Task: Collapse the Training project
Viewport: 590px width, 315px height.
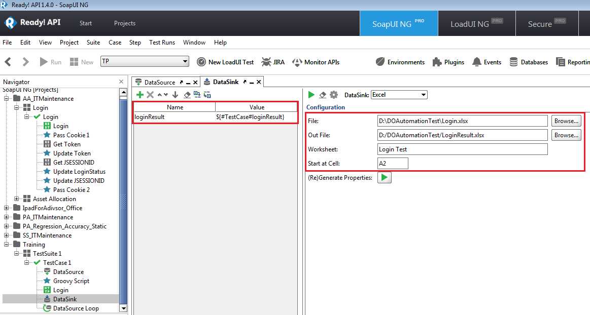Action: click(7, 244)
